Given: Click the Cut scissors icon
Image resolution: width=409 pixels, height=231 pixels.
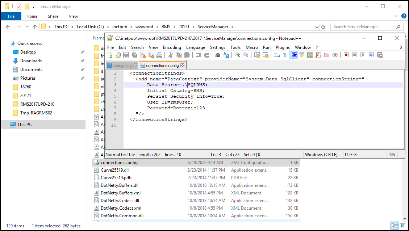Looking at the screenshot, I should 171,55.
